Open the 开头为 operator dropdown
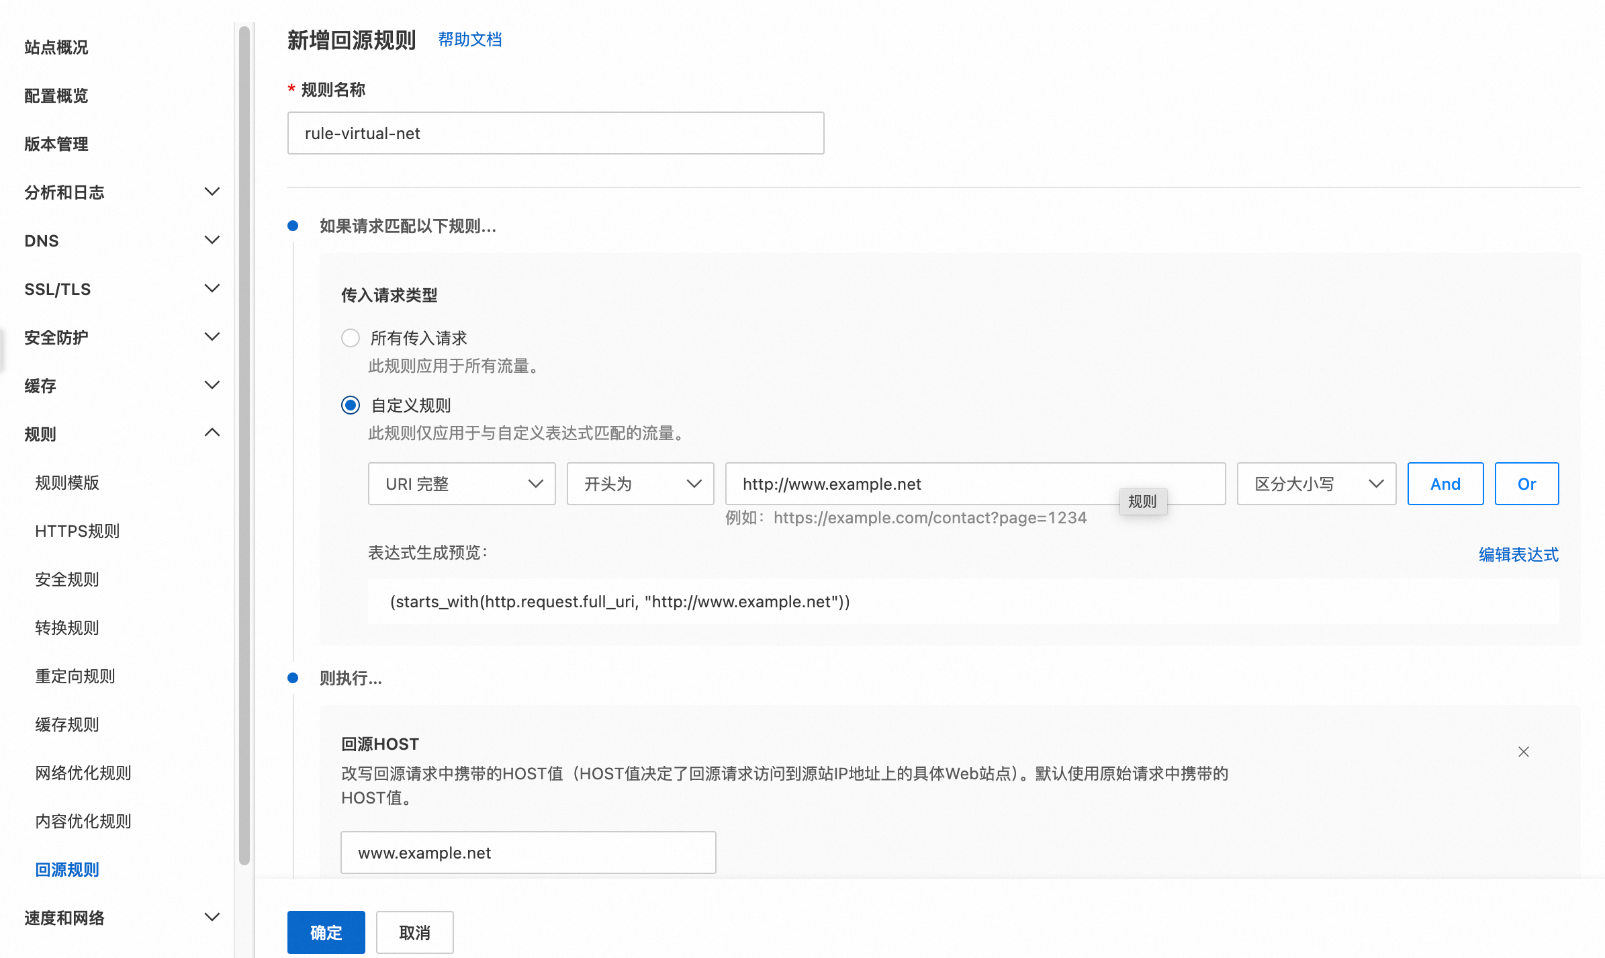The width and height of the screenshot is (1605, 958). click(x=640, y=484)
